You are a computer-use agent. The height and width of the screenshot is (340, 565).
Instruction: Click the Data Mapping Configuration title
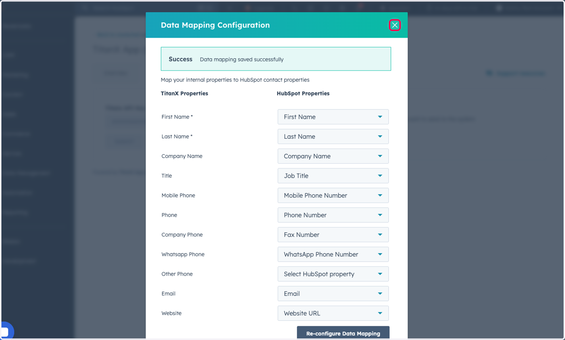tap(215, 25)
